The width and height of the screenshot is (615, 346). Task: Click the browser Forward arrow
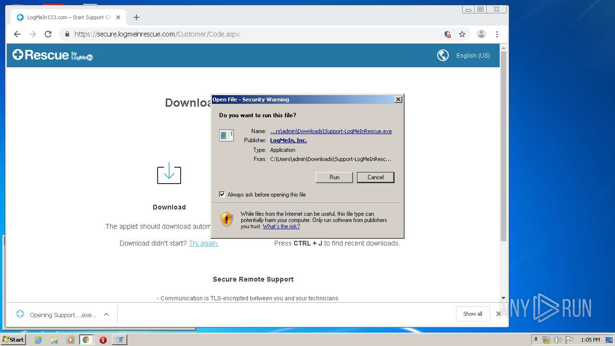(x=33, y=34)
